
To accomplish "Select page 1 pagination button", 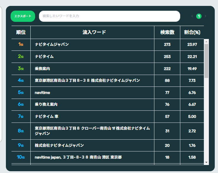I will [x=199, y=16].
